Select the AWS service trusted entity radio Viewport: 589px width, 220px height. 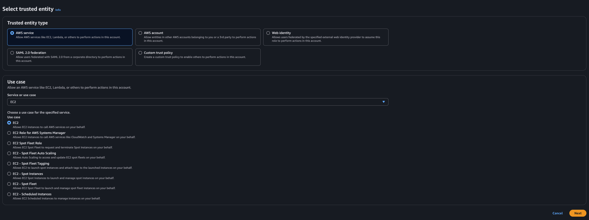(12, 33)
